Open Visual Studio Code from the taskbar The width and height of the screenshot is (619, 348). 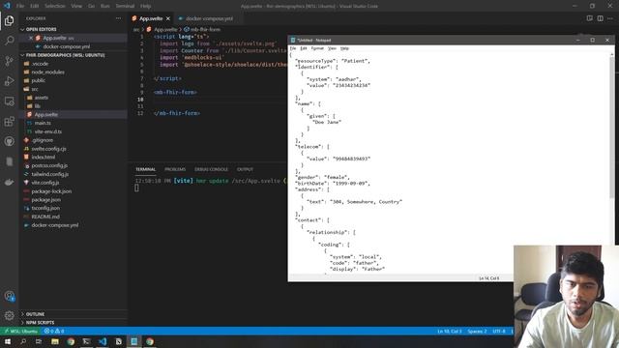pyautogui.click(x=103, y=341)
